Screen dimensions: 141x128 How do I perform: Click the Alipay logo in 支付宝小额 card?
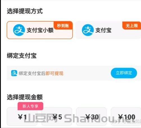[x=19, y=30]
